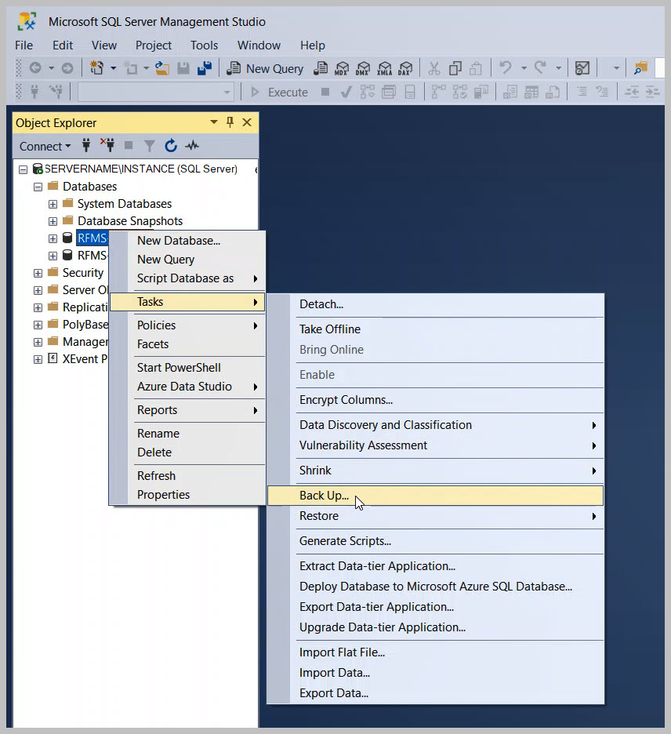Choose Take Offline from Tasks submenu

point(435,329)
